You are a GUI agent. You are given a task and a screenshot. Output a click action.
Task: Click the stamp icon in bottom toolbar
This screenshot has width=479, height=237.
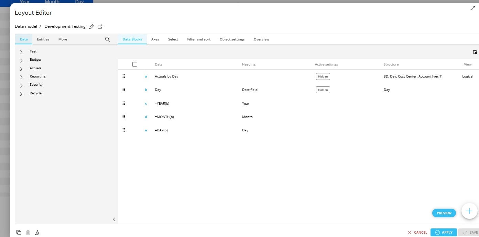[x=37, y=232]
